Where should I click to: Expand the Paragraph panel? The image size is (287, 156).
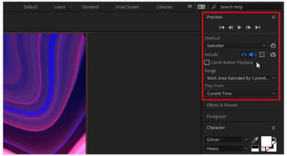tap(216, 117)
